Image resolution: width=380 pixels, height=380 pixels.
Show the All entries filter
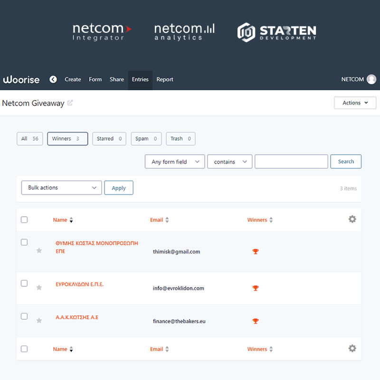coord(29,139)
